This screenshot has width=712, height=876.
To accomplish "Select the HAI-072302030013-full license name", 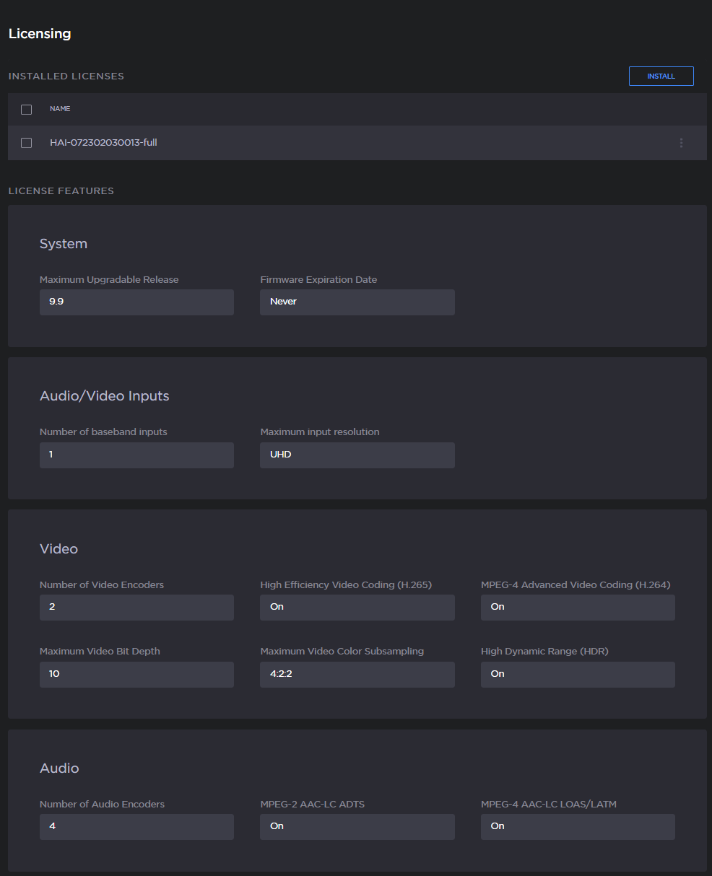I will [x=103, y=143].
